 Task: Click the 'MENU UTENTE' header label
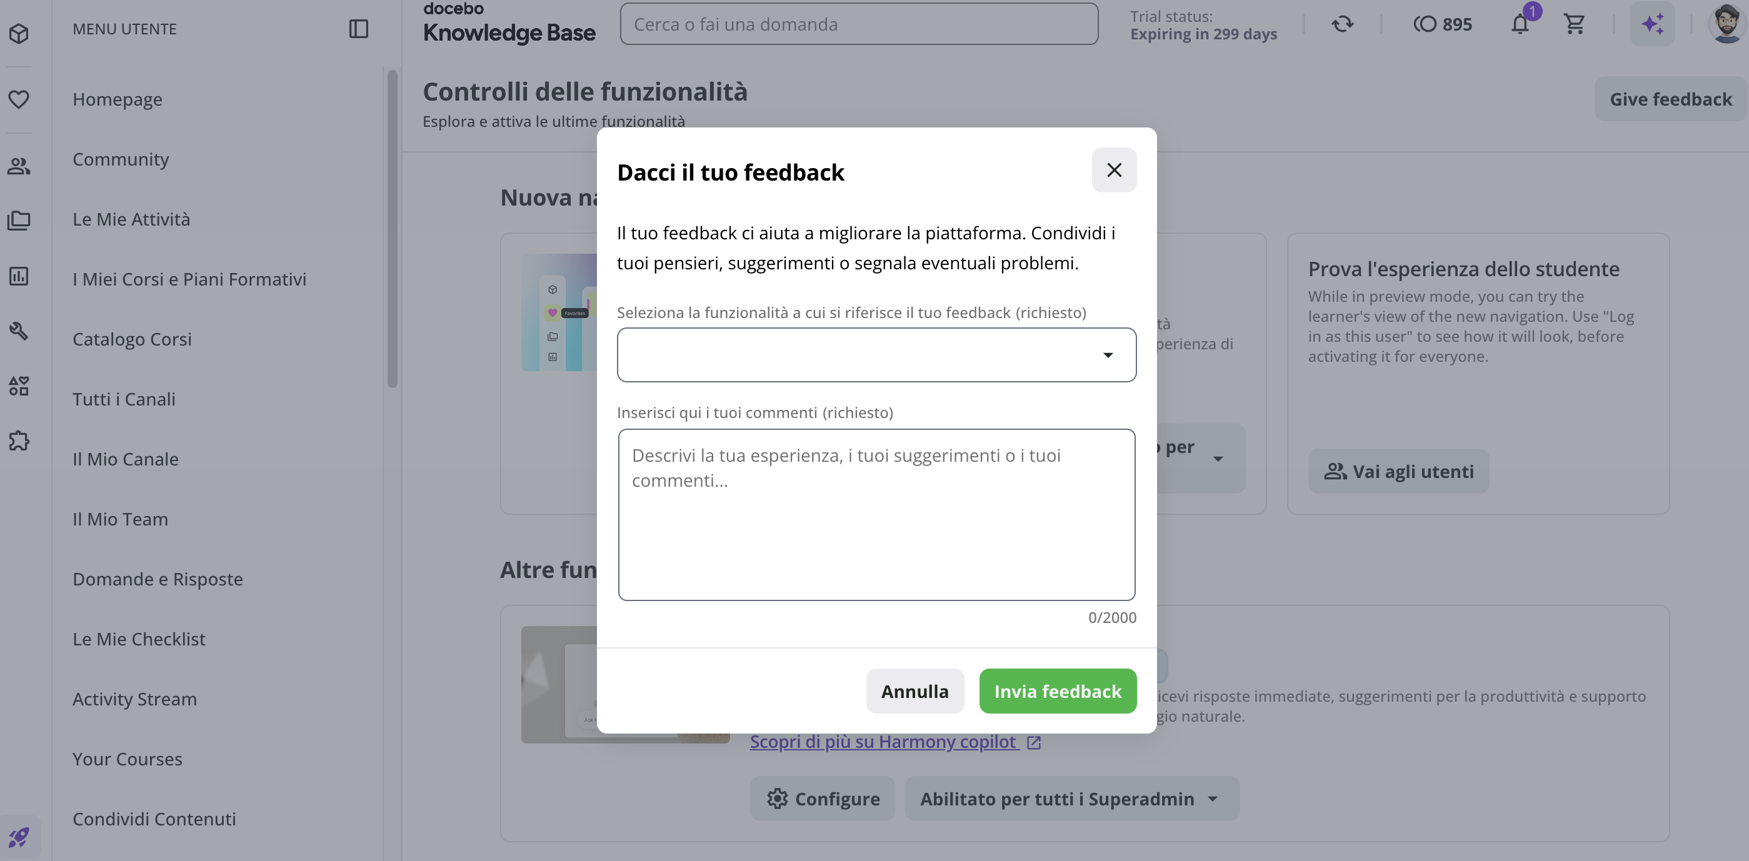[124, 29]
